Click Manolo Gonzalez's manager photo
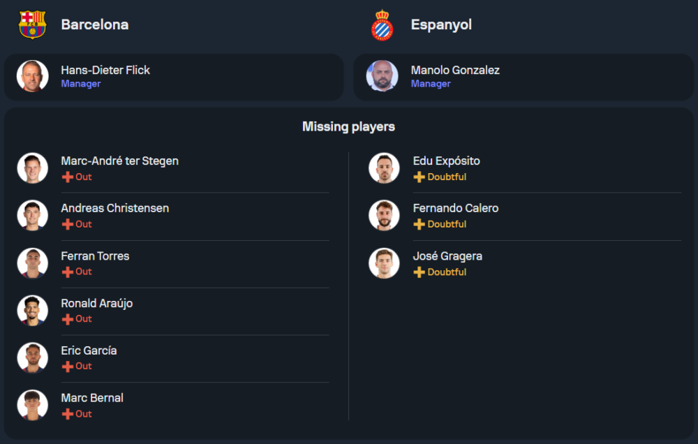698x444 pixels. click(383, 76)
